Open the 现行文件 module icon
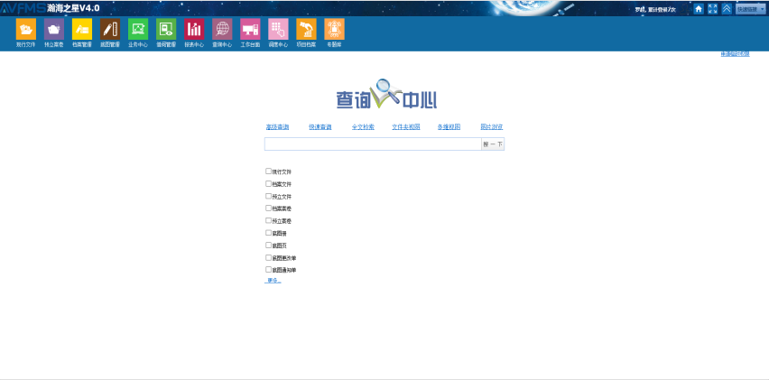Viewport: 769px width, 380px height. pos(25,29)
